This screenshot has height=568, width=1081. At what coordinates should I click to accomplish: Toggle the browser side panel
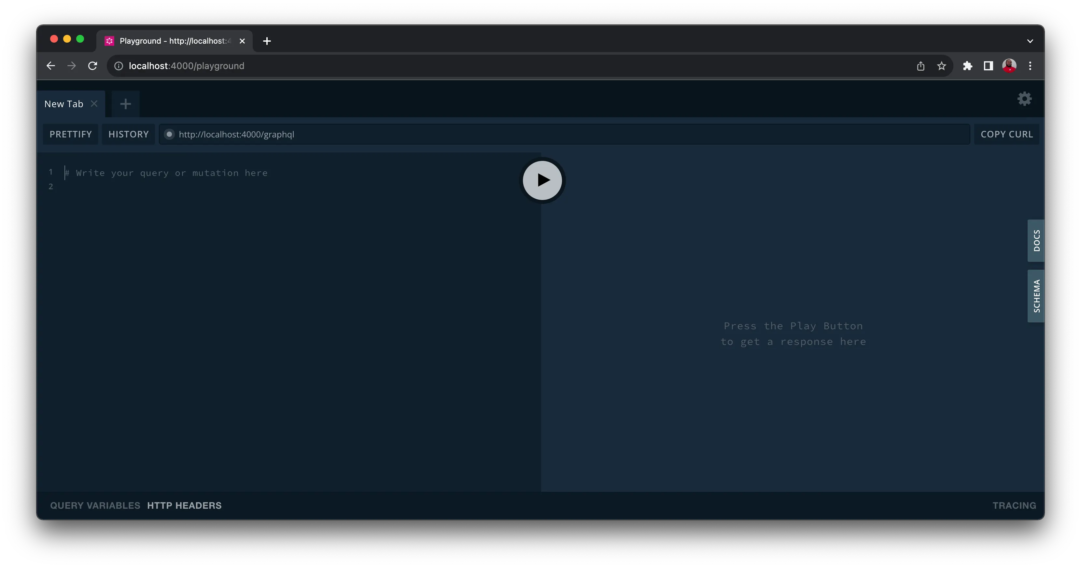(x=988, y=66)
